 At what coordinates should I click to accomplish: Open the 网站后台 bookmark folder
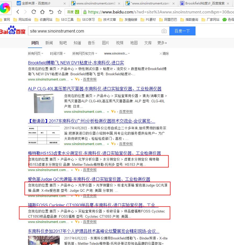point(22,19)
